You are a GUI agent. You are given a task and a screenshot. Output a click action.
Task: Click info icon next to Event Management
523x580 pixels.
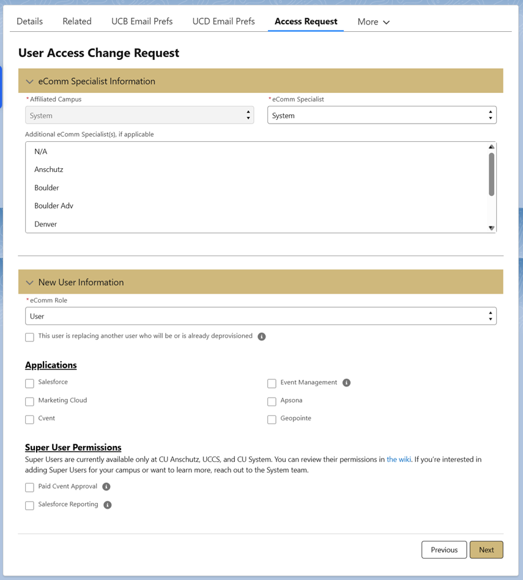coord(346,382)
